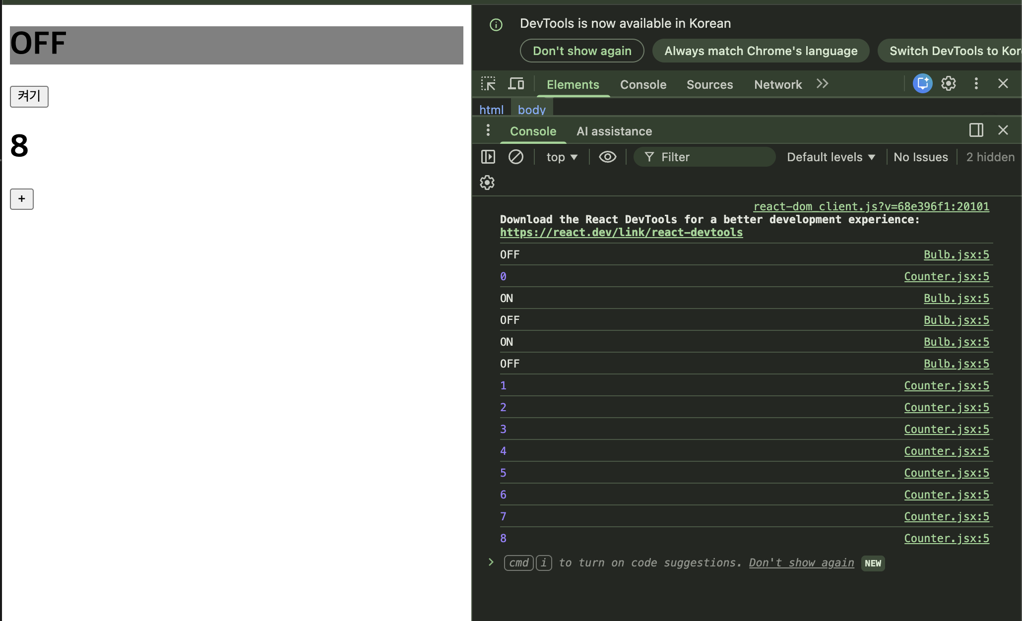Show the console sidebar panel icon
This screenshot has height=621, width=1022.
pyautogui.click(x=488, y=157)
